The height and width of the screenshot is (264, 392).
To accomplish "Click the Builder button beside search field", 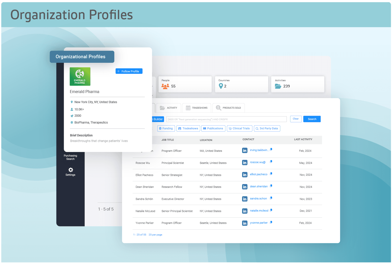I will [x=158, y=119].
